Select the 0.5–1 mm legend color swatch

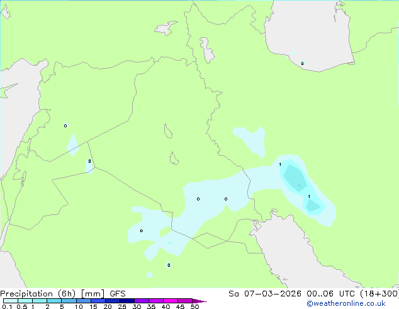(25, 301)
